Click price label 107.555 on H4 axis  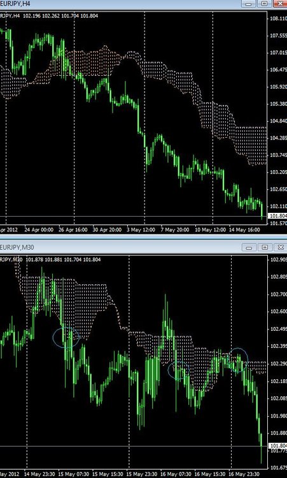pos(278,36)
